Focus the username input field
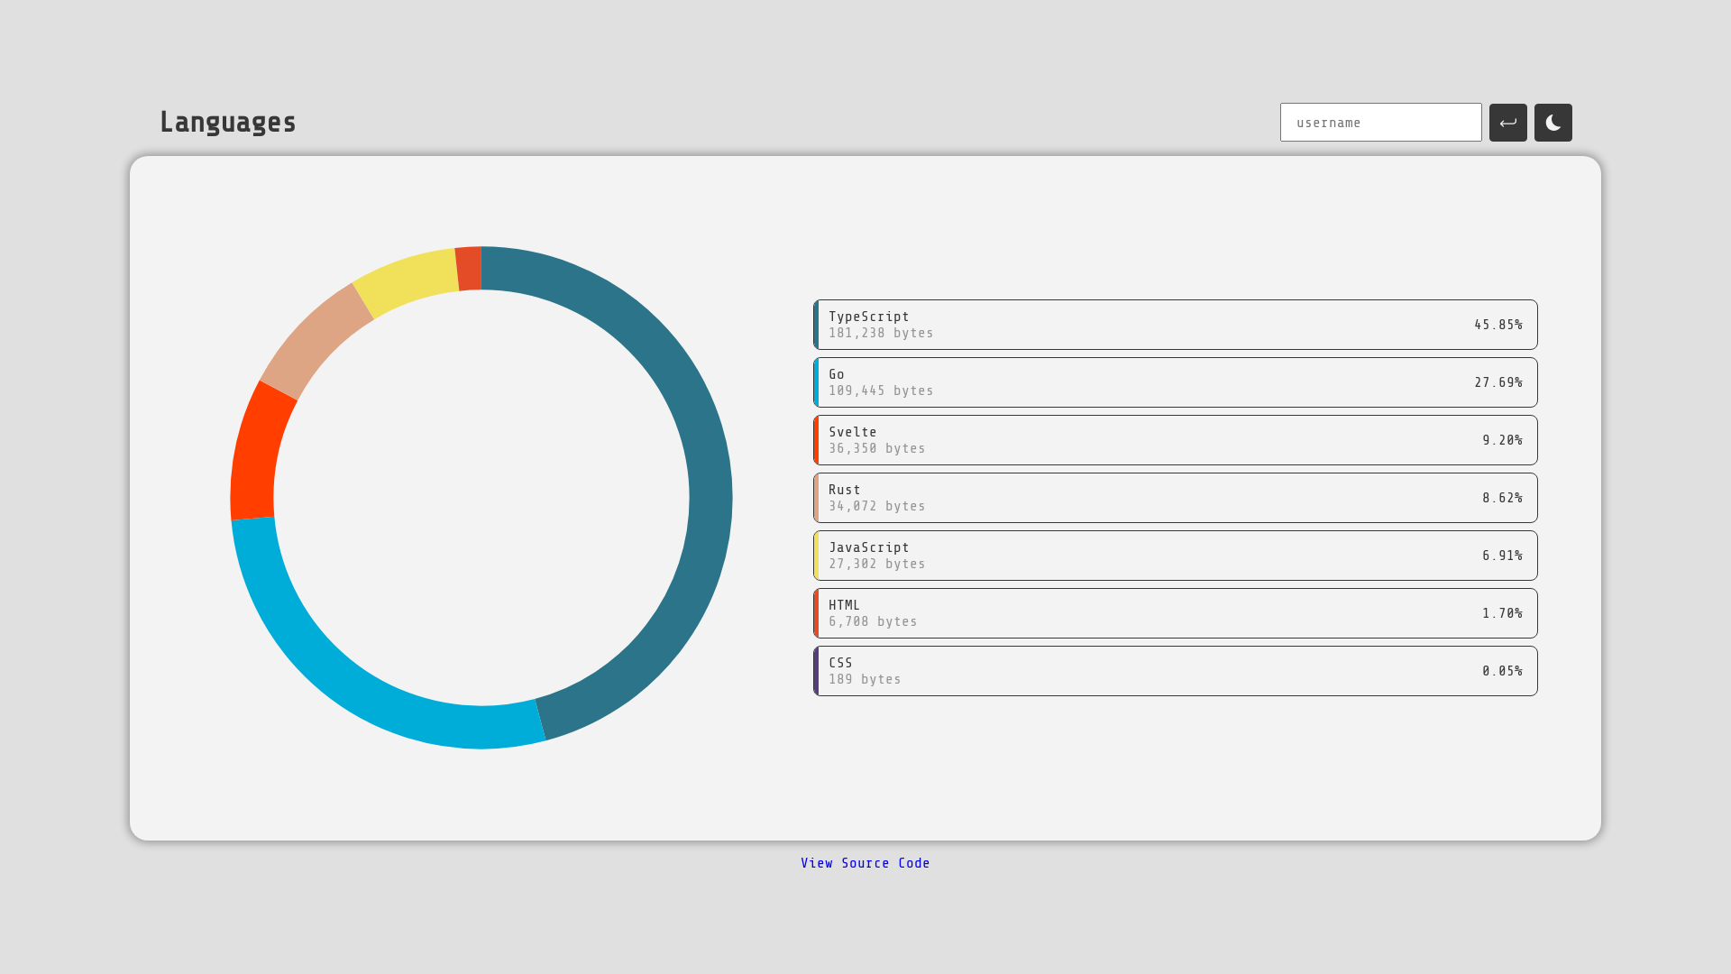 point(1379,123)
